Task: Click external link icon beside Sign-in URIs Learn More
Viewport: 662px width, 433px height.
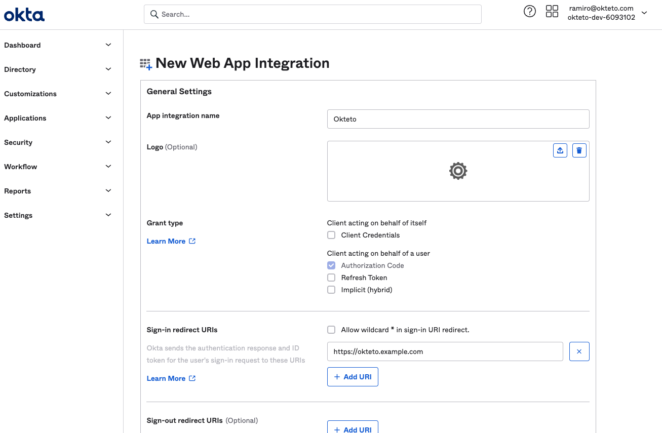Action: click(x=192, y=378)
